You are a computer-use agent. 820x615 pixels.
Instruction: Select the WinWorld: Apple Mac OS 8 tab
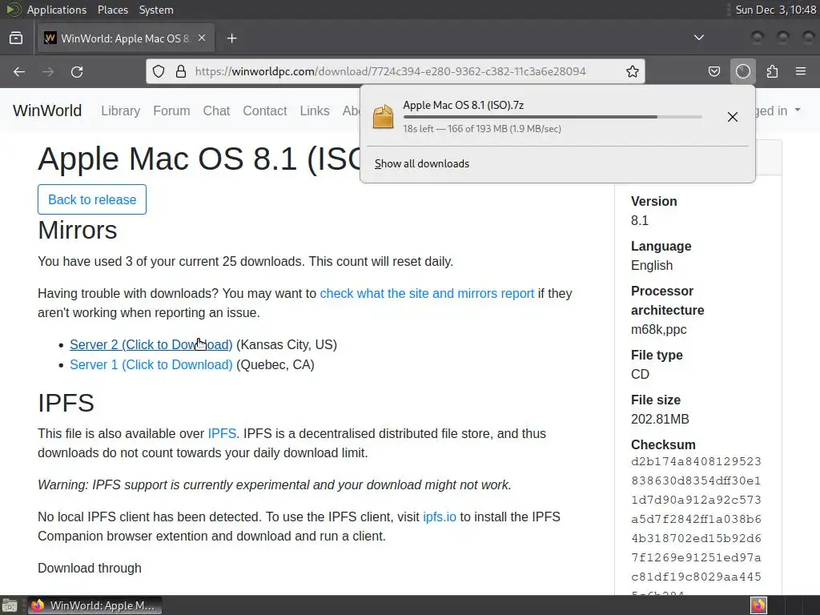click(x=126, y=38)
